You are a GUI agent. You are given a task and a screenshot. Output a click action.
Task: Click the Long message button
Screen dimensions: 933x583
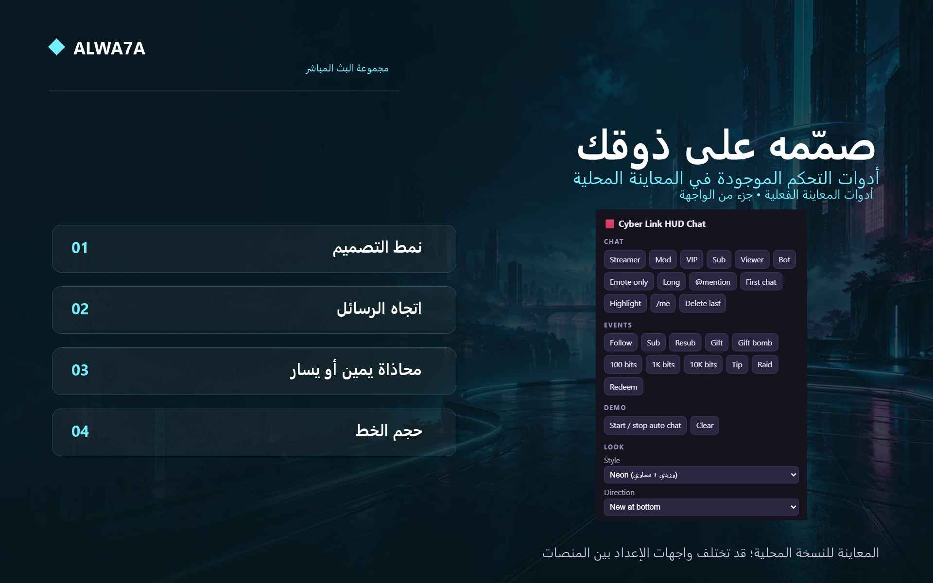pyautogui.click(x=671, y=282)
